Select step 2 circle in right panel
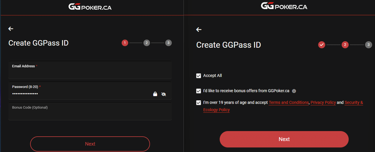This screenshot has width=375, height=152. [x=345, y=44]
